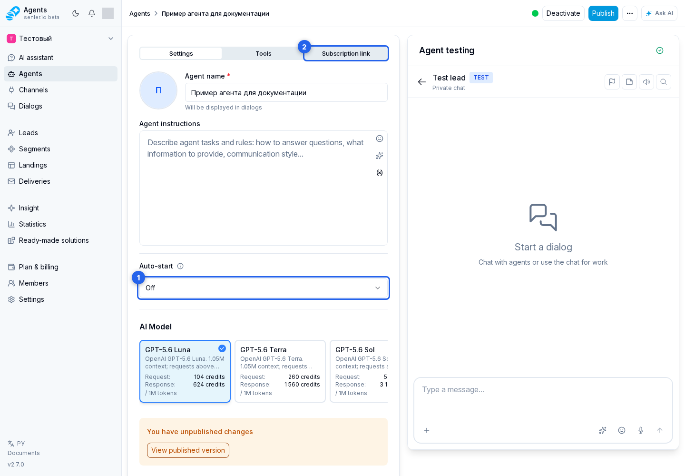Viewport: 685px width, 476px height.
Task: Open AI assistant in sidebar
Action: [60, 58]
